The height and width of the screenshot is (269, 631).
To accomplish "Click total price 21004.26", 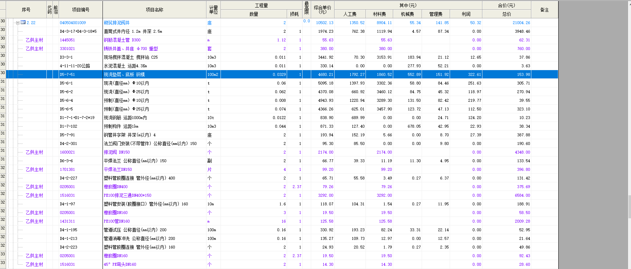I will [x=521, y=23].
